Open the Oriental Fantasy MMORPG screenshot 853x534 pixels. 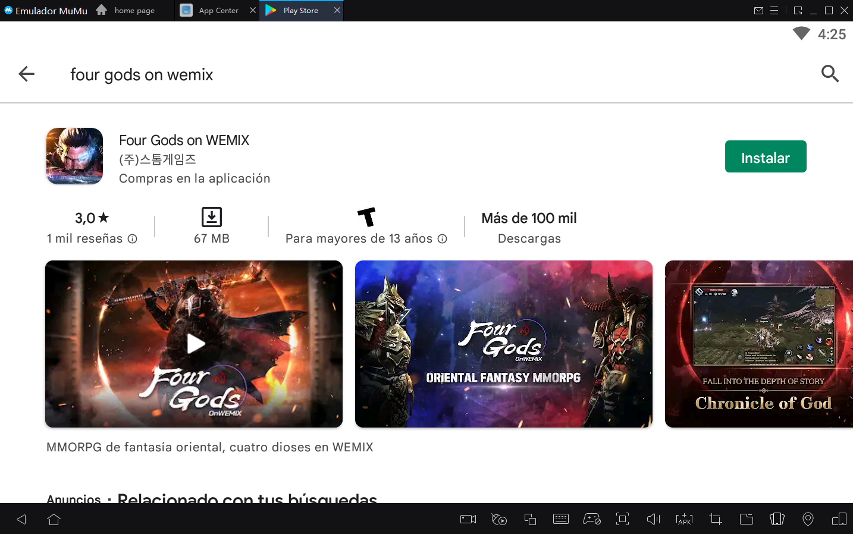coord(503,344)
